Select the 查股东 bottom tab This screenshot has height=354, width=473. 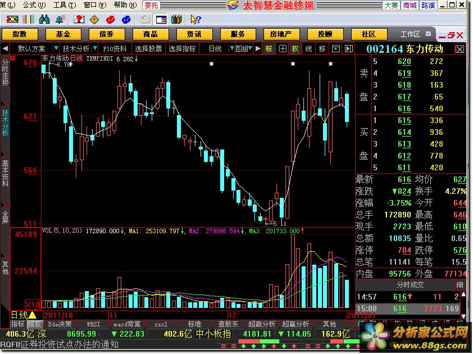pyautogui.click(x=229, y=324)
